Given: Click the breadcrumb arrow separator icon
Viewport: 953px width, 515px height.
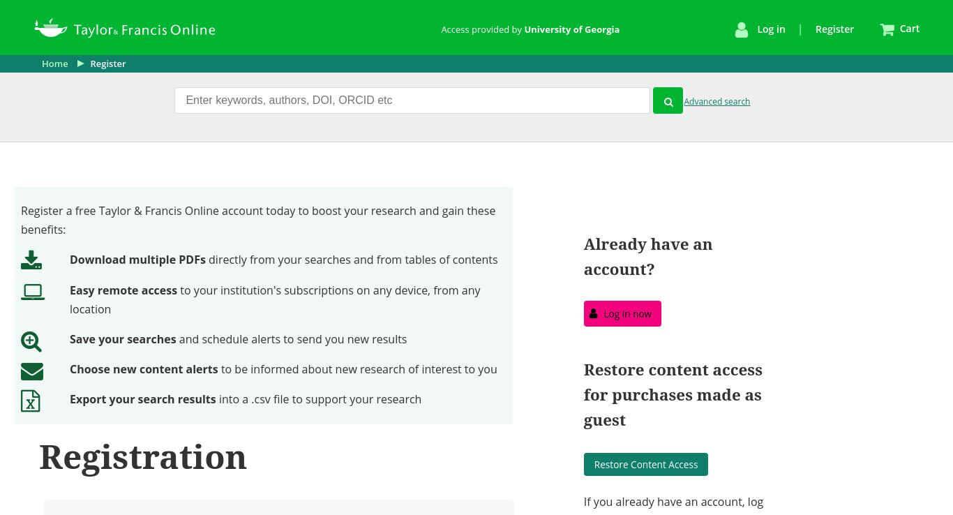Looking at the screenshot, I should 81,64.
